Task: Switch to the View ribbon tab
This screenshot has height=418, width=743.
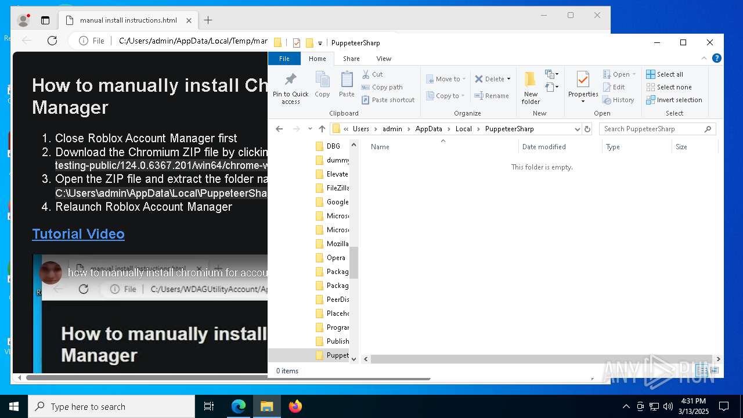Action: coord(384,59)
